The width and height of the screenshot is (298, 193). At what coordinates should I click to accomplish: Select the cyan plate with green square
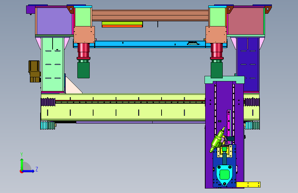(224, 175)
